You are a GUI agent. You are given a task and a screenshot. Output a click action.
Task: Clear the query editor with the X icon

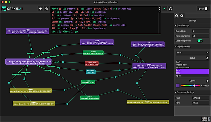(160, 7)
